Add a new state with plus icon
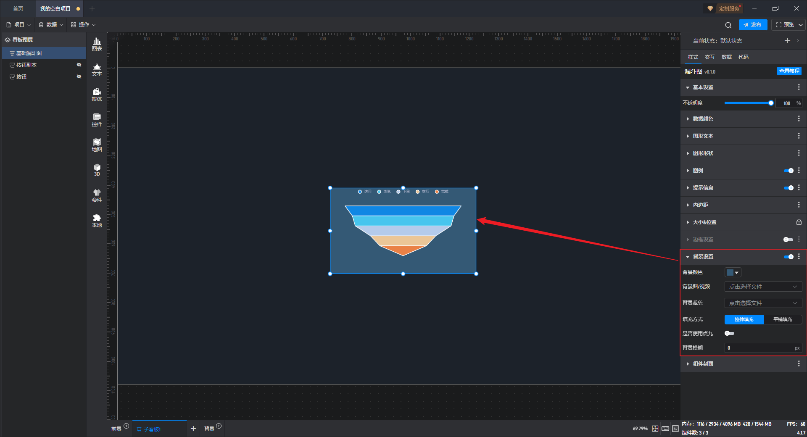Image resolution: width=807 pixels, height=437 pixels. coord(787,41)
